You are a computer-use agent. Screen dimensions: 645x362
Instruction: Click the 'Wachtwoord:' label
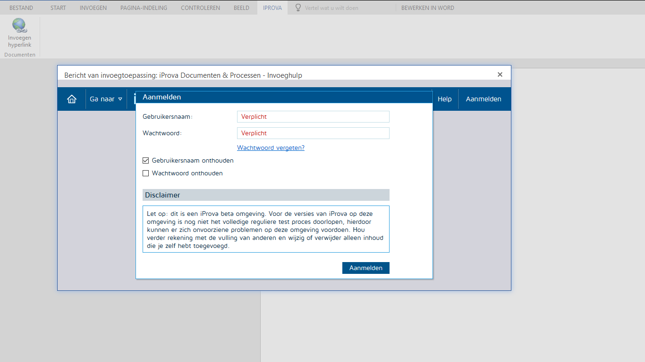click(x=162, y=133)
